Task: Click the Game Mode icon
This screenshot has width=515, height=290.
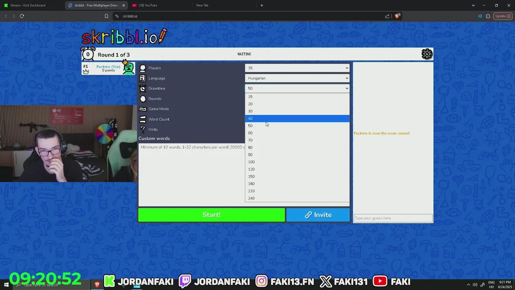Action: (x=142, y=109)
